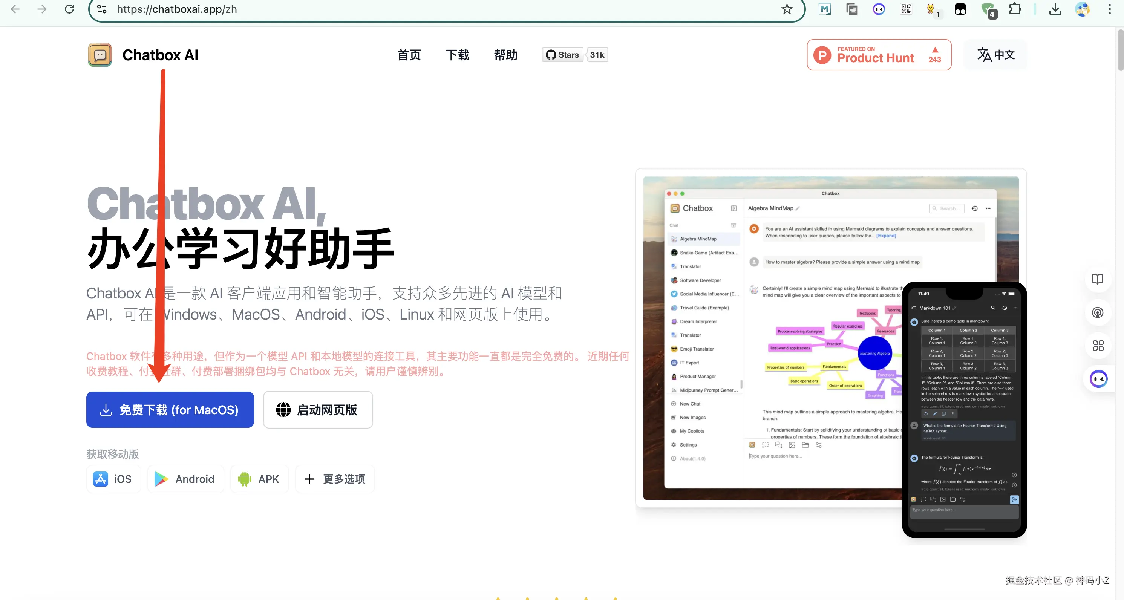
Task: Bookmark page with the star icon
Action: (x=786, y=9)
